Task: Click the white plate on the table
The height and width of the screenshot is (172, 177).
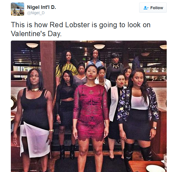Action: (155, 168)
